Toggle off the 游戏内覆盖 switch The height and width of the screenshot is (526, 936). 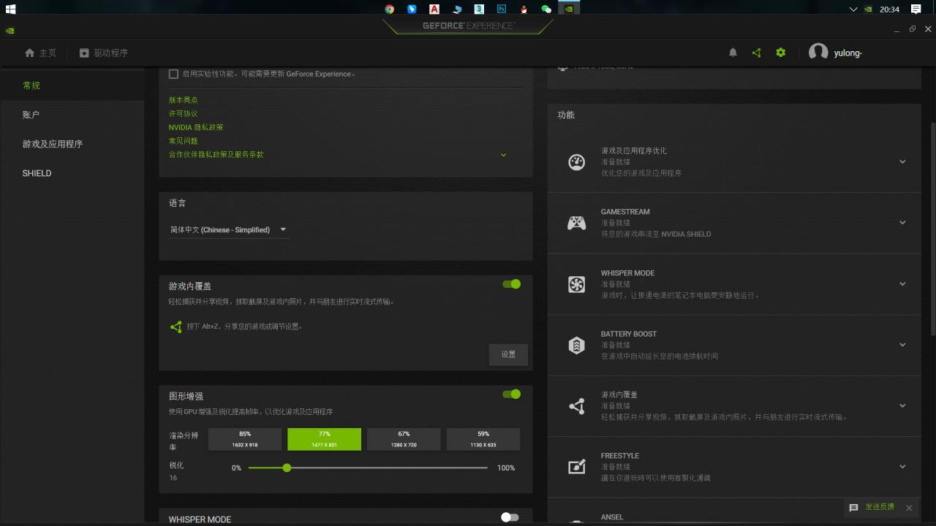click(511, 284)
